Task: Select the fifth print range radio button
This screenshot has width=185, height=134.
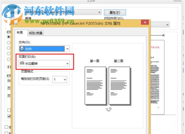Action: [x=9, y=59]
